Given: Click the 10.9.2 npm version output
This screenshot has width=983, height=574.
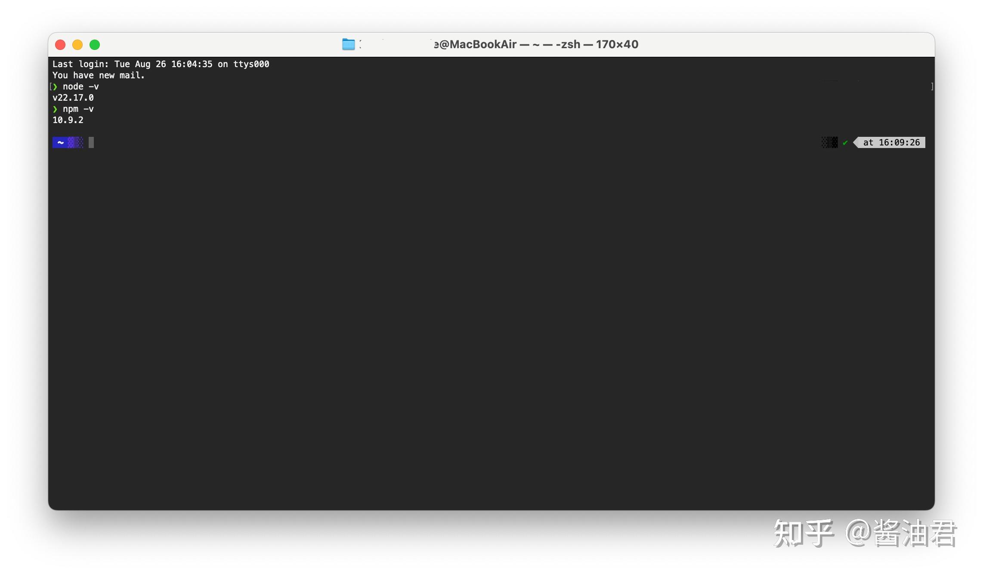Looking at the screenshot, I should [x=68, y=120].
